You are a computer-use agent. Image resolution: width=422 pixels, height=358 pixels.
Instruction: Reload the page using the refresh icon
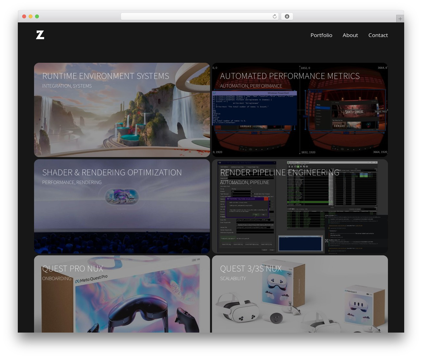[275, 17]
